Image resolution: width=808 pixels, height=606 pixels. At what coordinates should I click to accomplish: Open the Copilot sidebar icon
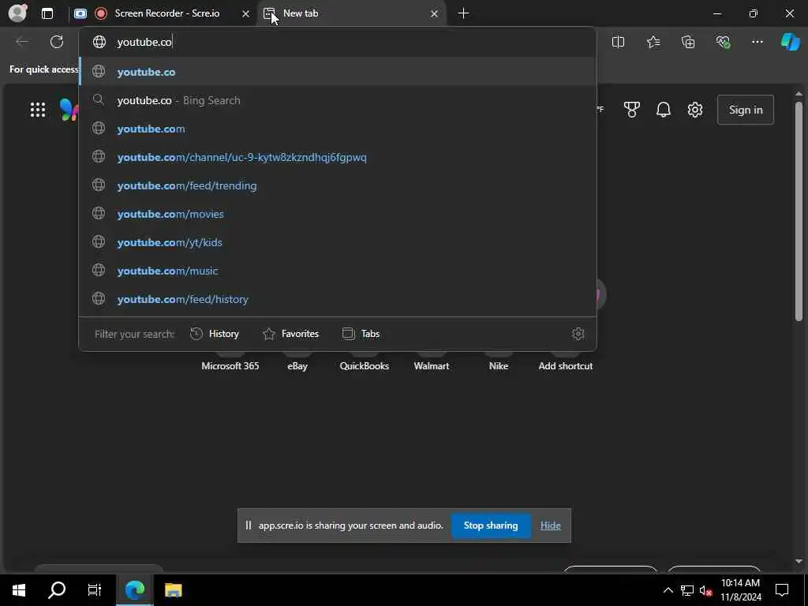click(790, 42)
